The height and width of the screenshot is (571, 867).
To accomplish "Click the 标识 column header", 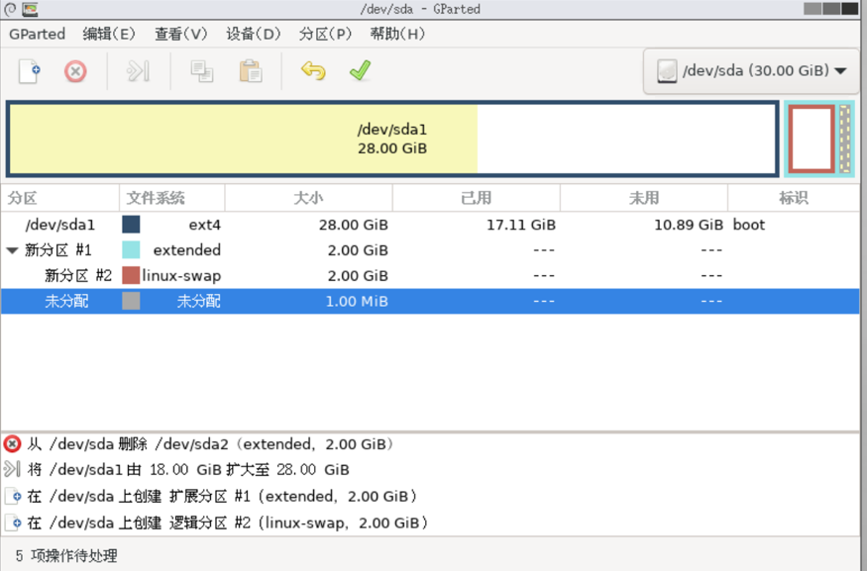I will tap(794, 198).
